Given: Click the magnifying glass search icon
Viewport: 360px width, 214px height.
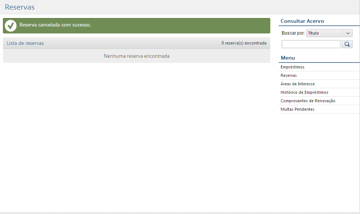Looking at the screenshot, I should point(347,44).
